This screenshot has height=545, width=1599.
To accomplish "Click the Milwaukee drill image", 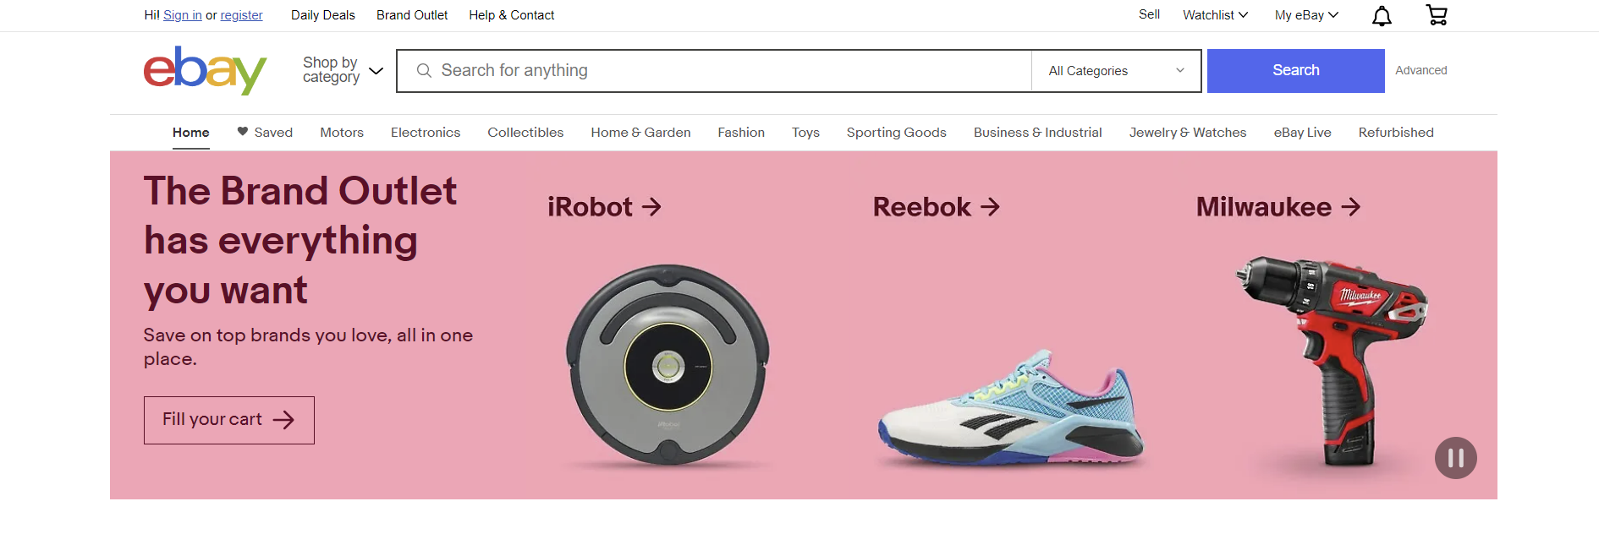I will pyautogui.click(x=1332, y=361).
